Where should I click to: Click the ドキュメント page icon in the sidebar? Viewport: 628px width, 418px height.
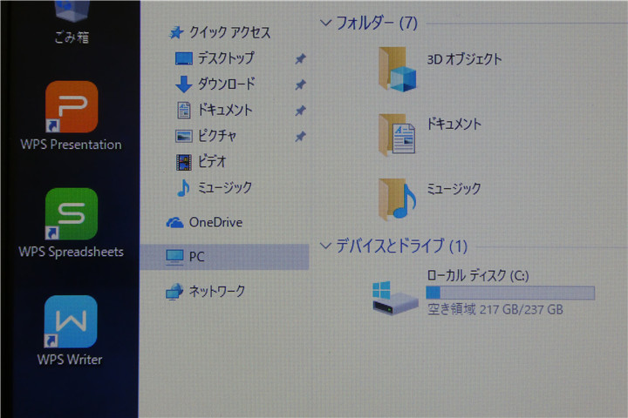[x=184, y=110]
